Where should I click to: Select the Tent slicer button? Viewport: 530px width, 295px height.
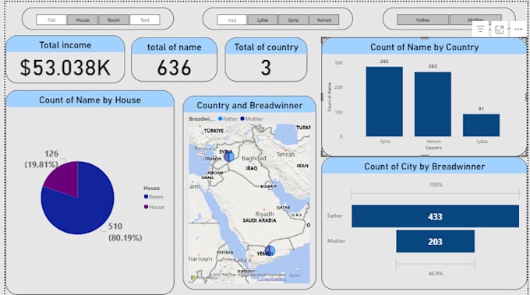pyautogui.click(x=145, y=20)
